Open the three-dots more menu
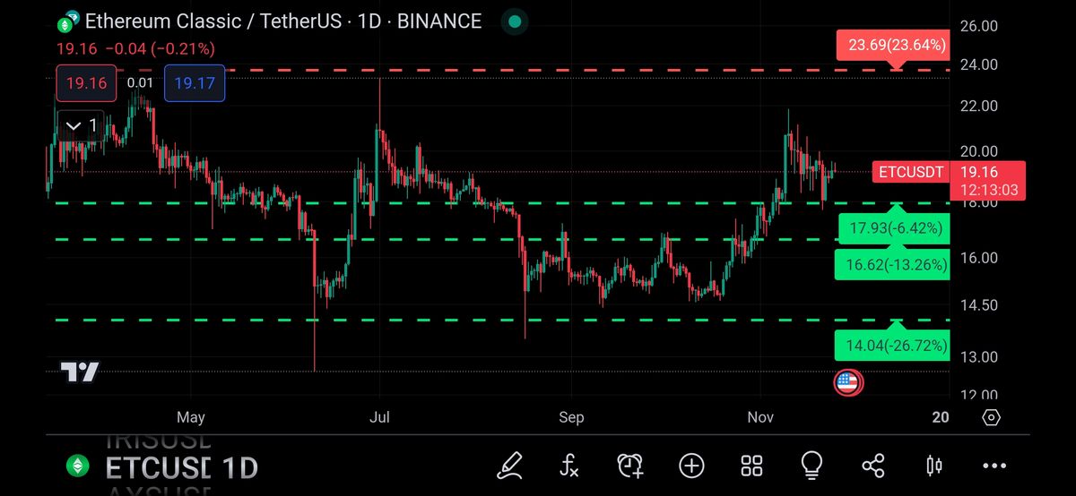The width and height of the screenshot is (1076, 496). click(x=994, y=466)
